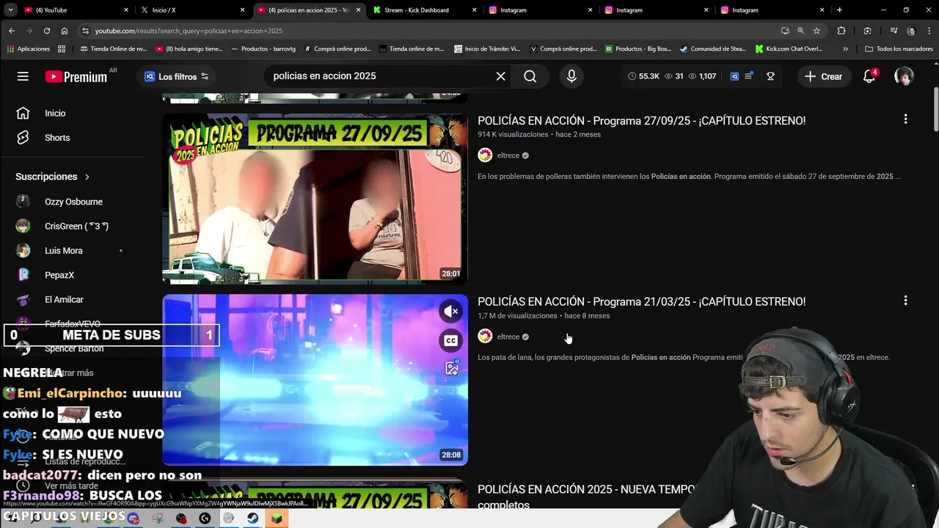Click eltrece channel avatar under Programa 27/09/25
The width and height of the screenshot is (939, 528).
pyautogui.click(x=485, y=155)
